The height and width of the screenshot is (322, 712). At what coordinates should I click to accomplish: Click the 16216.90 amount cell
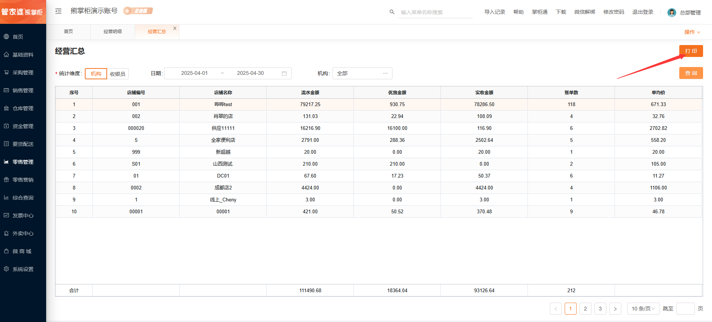coord(310,128)
